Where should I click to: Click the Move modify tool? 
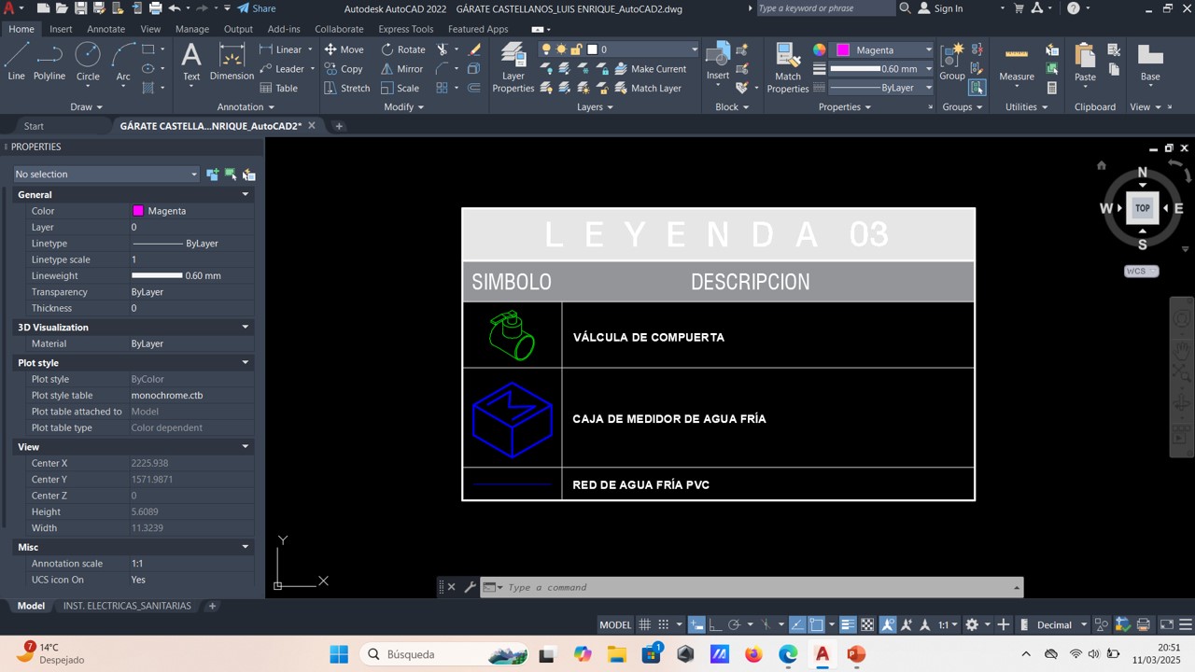pos(344,49)
